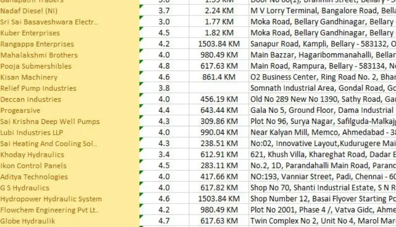Image resolution: width=396 pixels, height=227 pixels.
Task: Click the Lubi Industries LLP cell
Action: point(69,133)
